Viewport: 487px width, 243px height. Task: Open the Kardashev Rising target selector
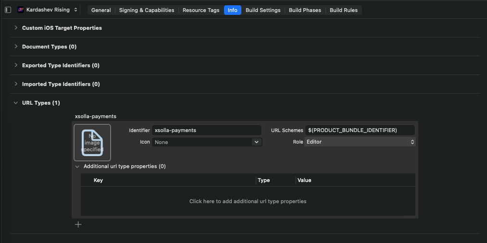tap(47, 10)
